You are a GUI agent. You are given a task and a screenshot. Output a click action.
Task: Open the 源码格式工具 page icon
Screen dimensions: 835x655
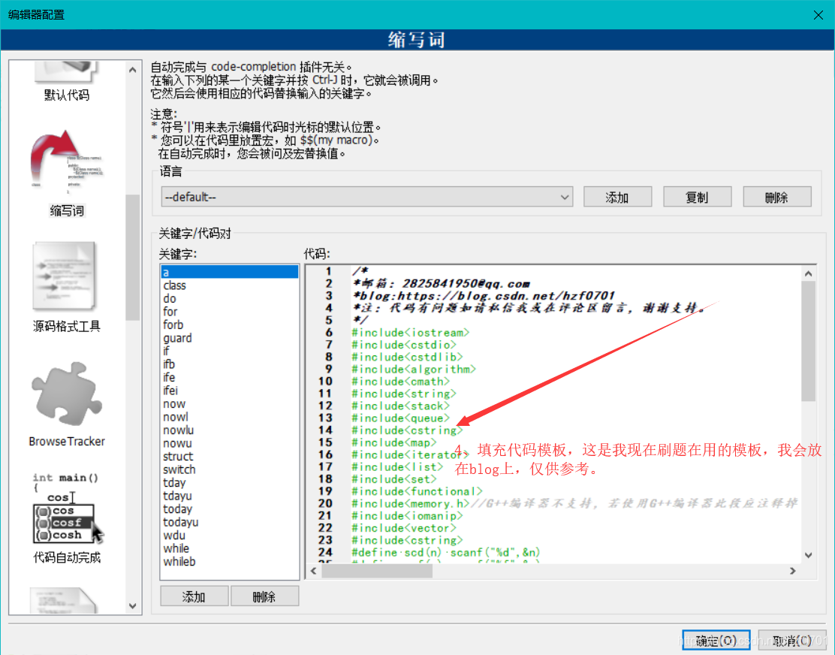65,276
